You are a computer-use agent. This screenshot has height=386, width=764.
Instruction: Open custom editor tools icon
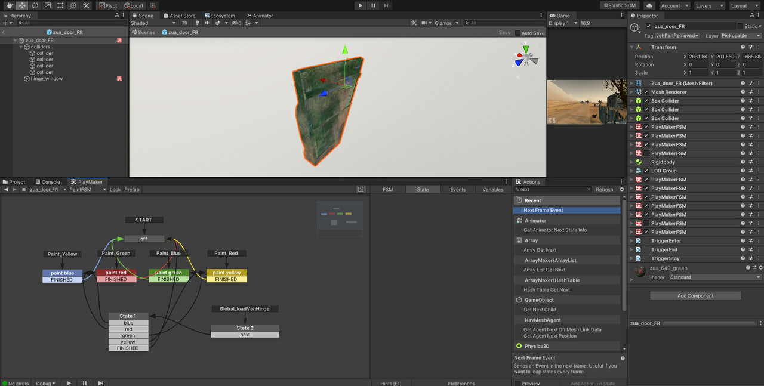click(86, 5)
